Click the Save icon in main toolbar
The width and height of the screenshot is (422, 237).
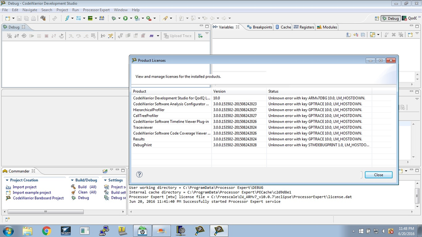tap(19, 18)
